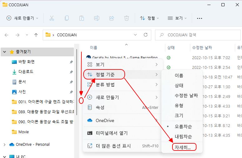242x158 pixels.
Task: Click the Cut scissors icon
Action: click(52, 18)
